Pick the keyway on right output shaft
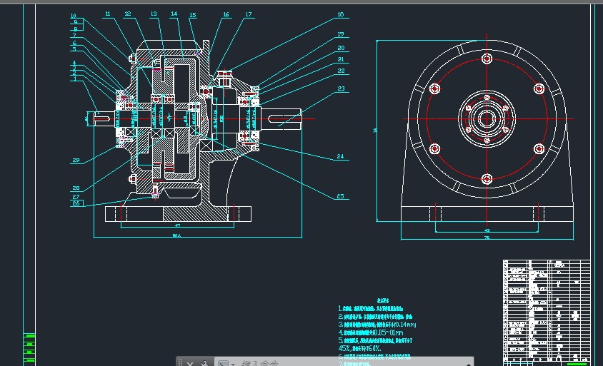Image resolution: width=603 pixels, height=366 pixels. point(284,118)
